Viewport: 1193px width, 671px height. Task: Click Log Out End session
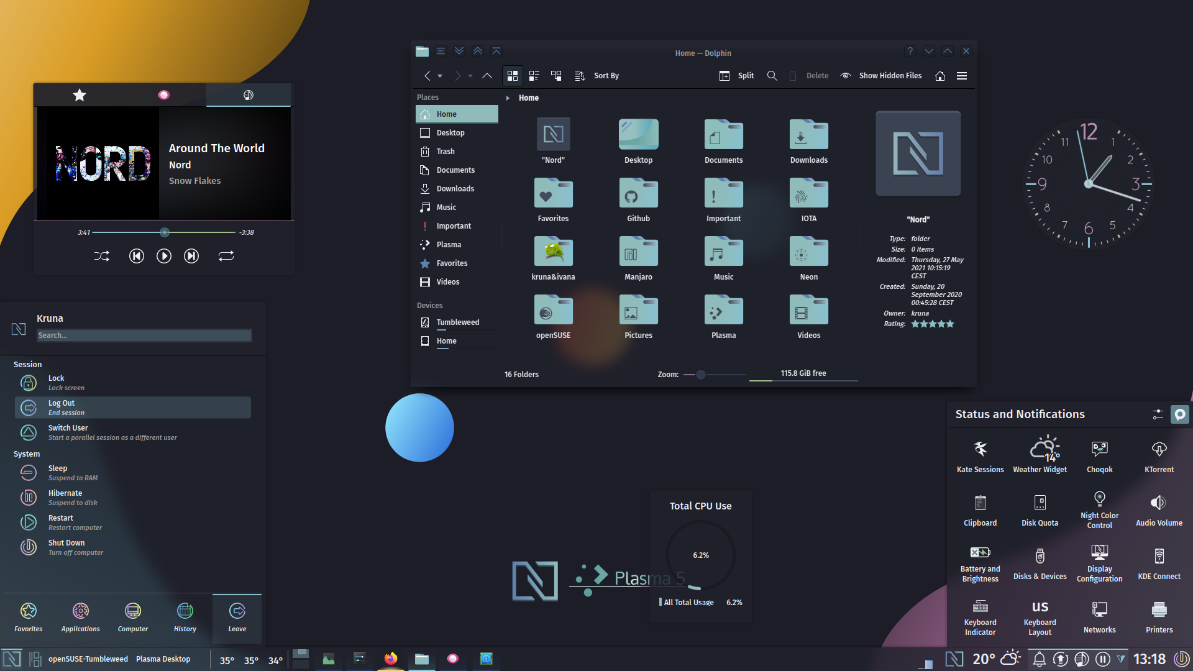pyautogui.click(x=133, y=408)
